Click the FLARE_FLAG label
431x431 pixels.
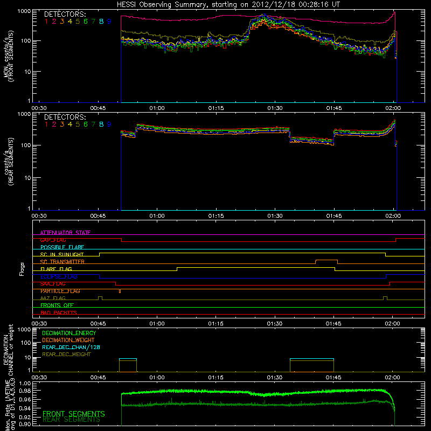point(56,269)
